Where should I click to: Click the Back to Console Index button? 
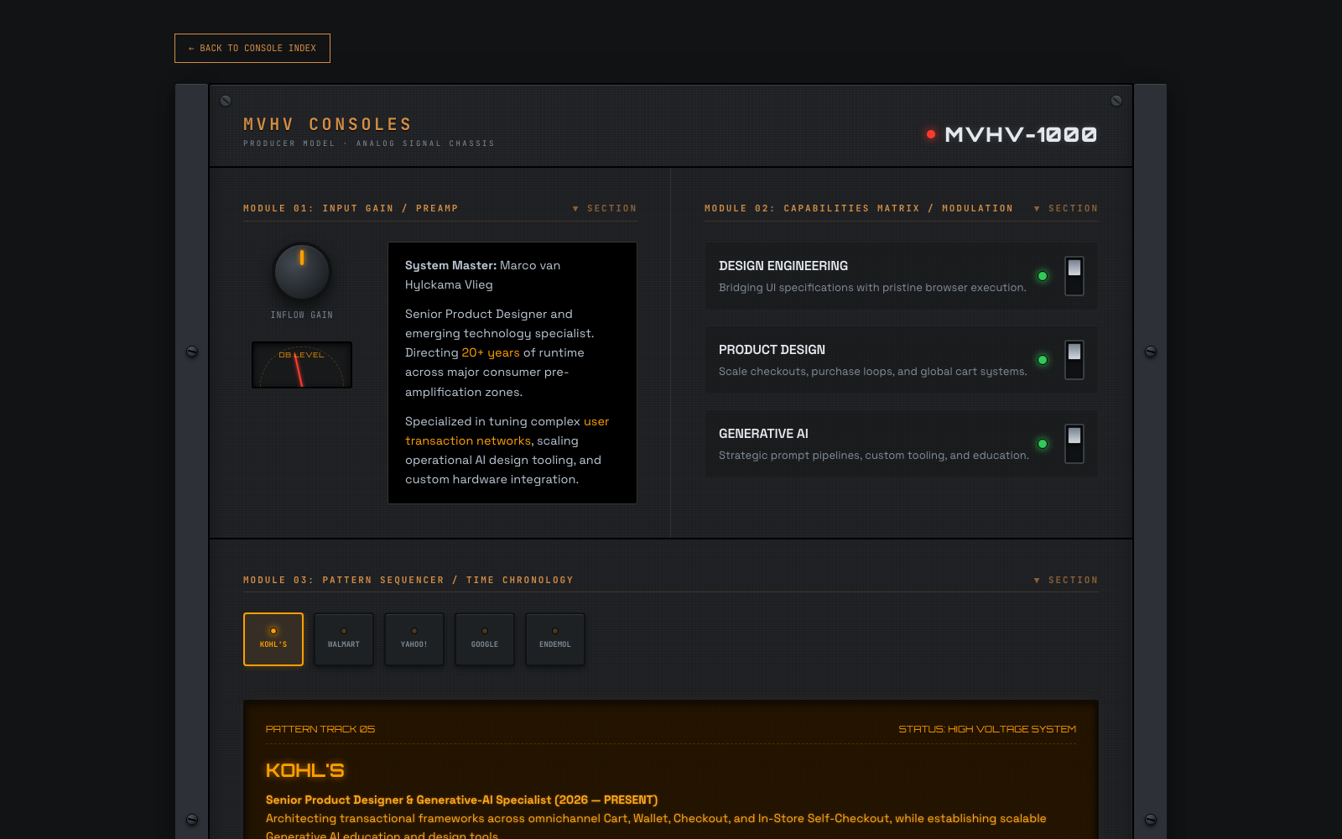pyautogui.click(x=252, y=48)
